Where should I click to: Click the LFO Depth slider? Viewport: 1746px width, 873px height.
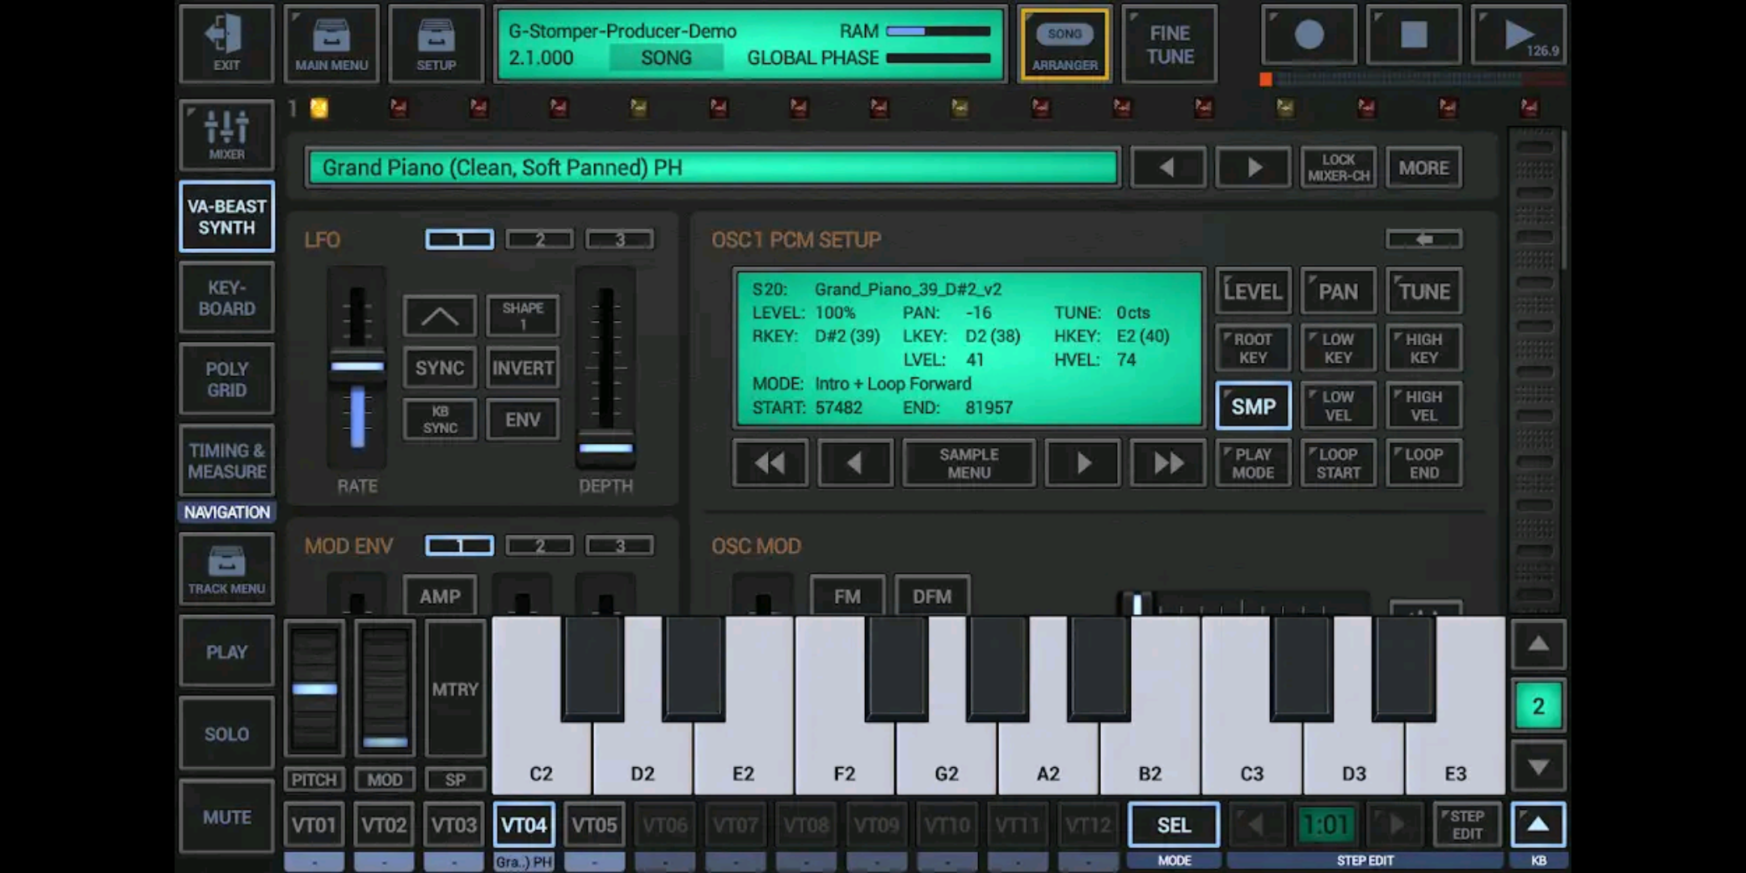[x=605, y=368]
